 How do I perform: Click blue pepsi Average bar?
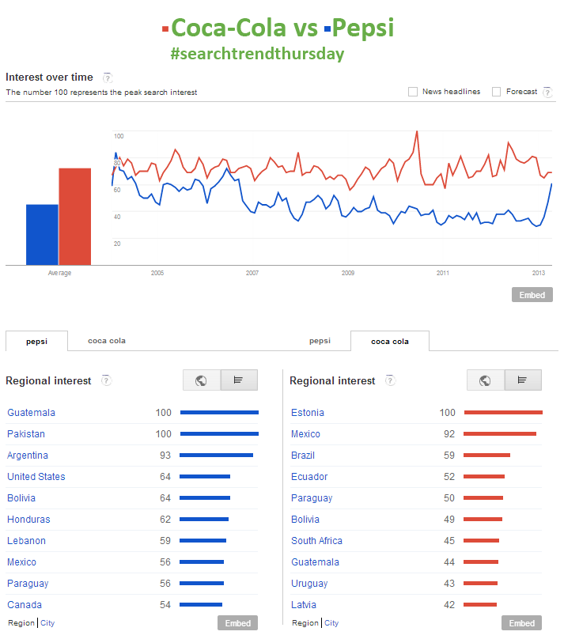42,235
